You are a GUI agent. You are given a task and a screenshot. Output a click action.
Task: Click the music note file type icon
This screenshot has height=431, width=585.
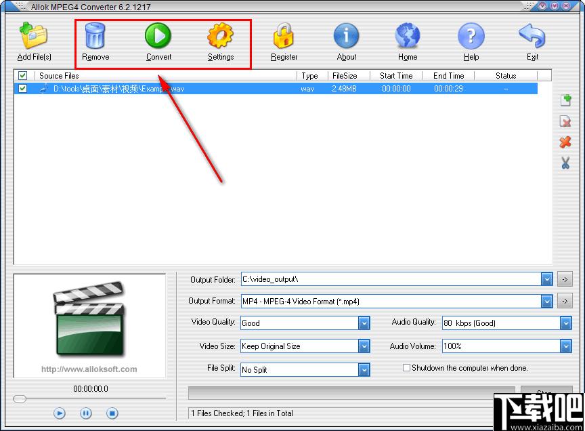click(44, 89)
